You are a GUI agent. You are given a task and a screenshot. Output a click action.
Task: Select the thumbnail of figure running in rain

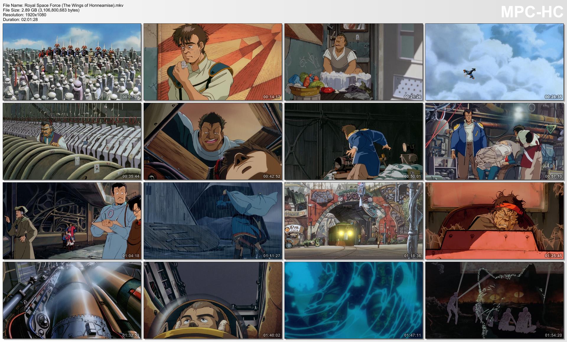pos(213,221)
